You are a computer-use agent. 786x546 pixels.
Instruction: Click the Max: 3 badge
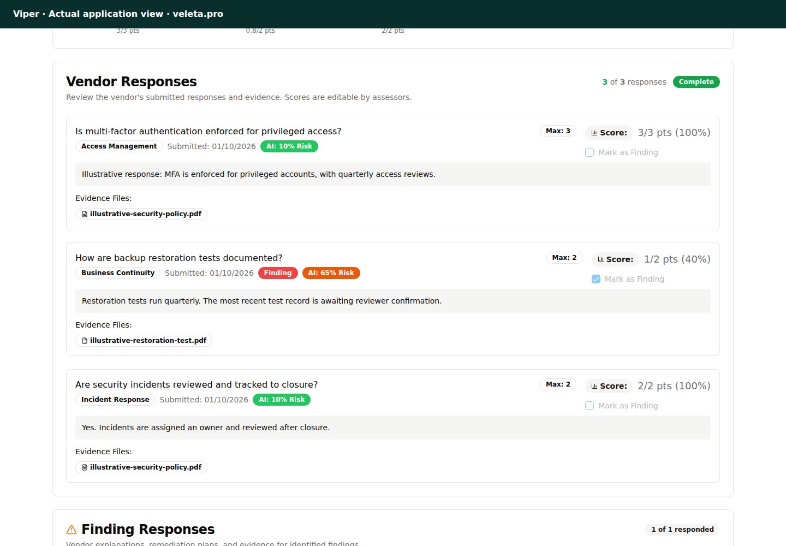558,131
